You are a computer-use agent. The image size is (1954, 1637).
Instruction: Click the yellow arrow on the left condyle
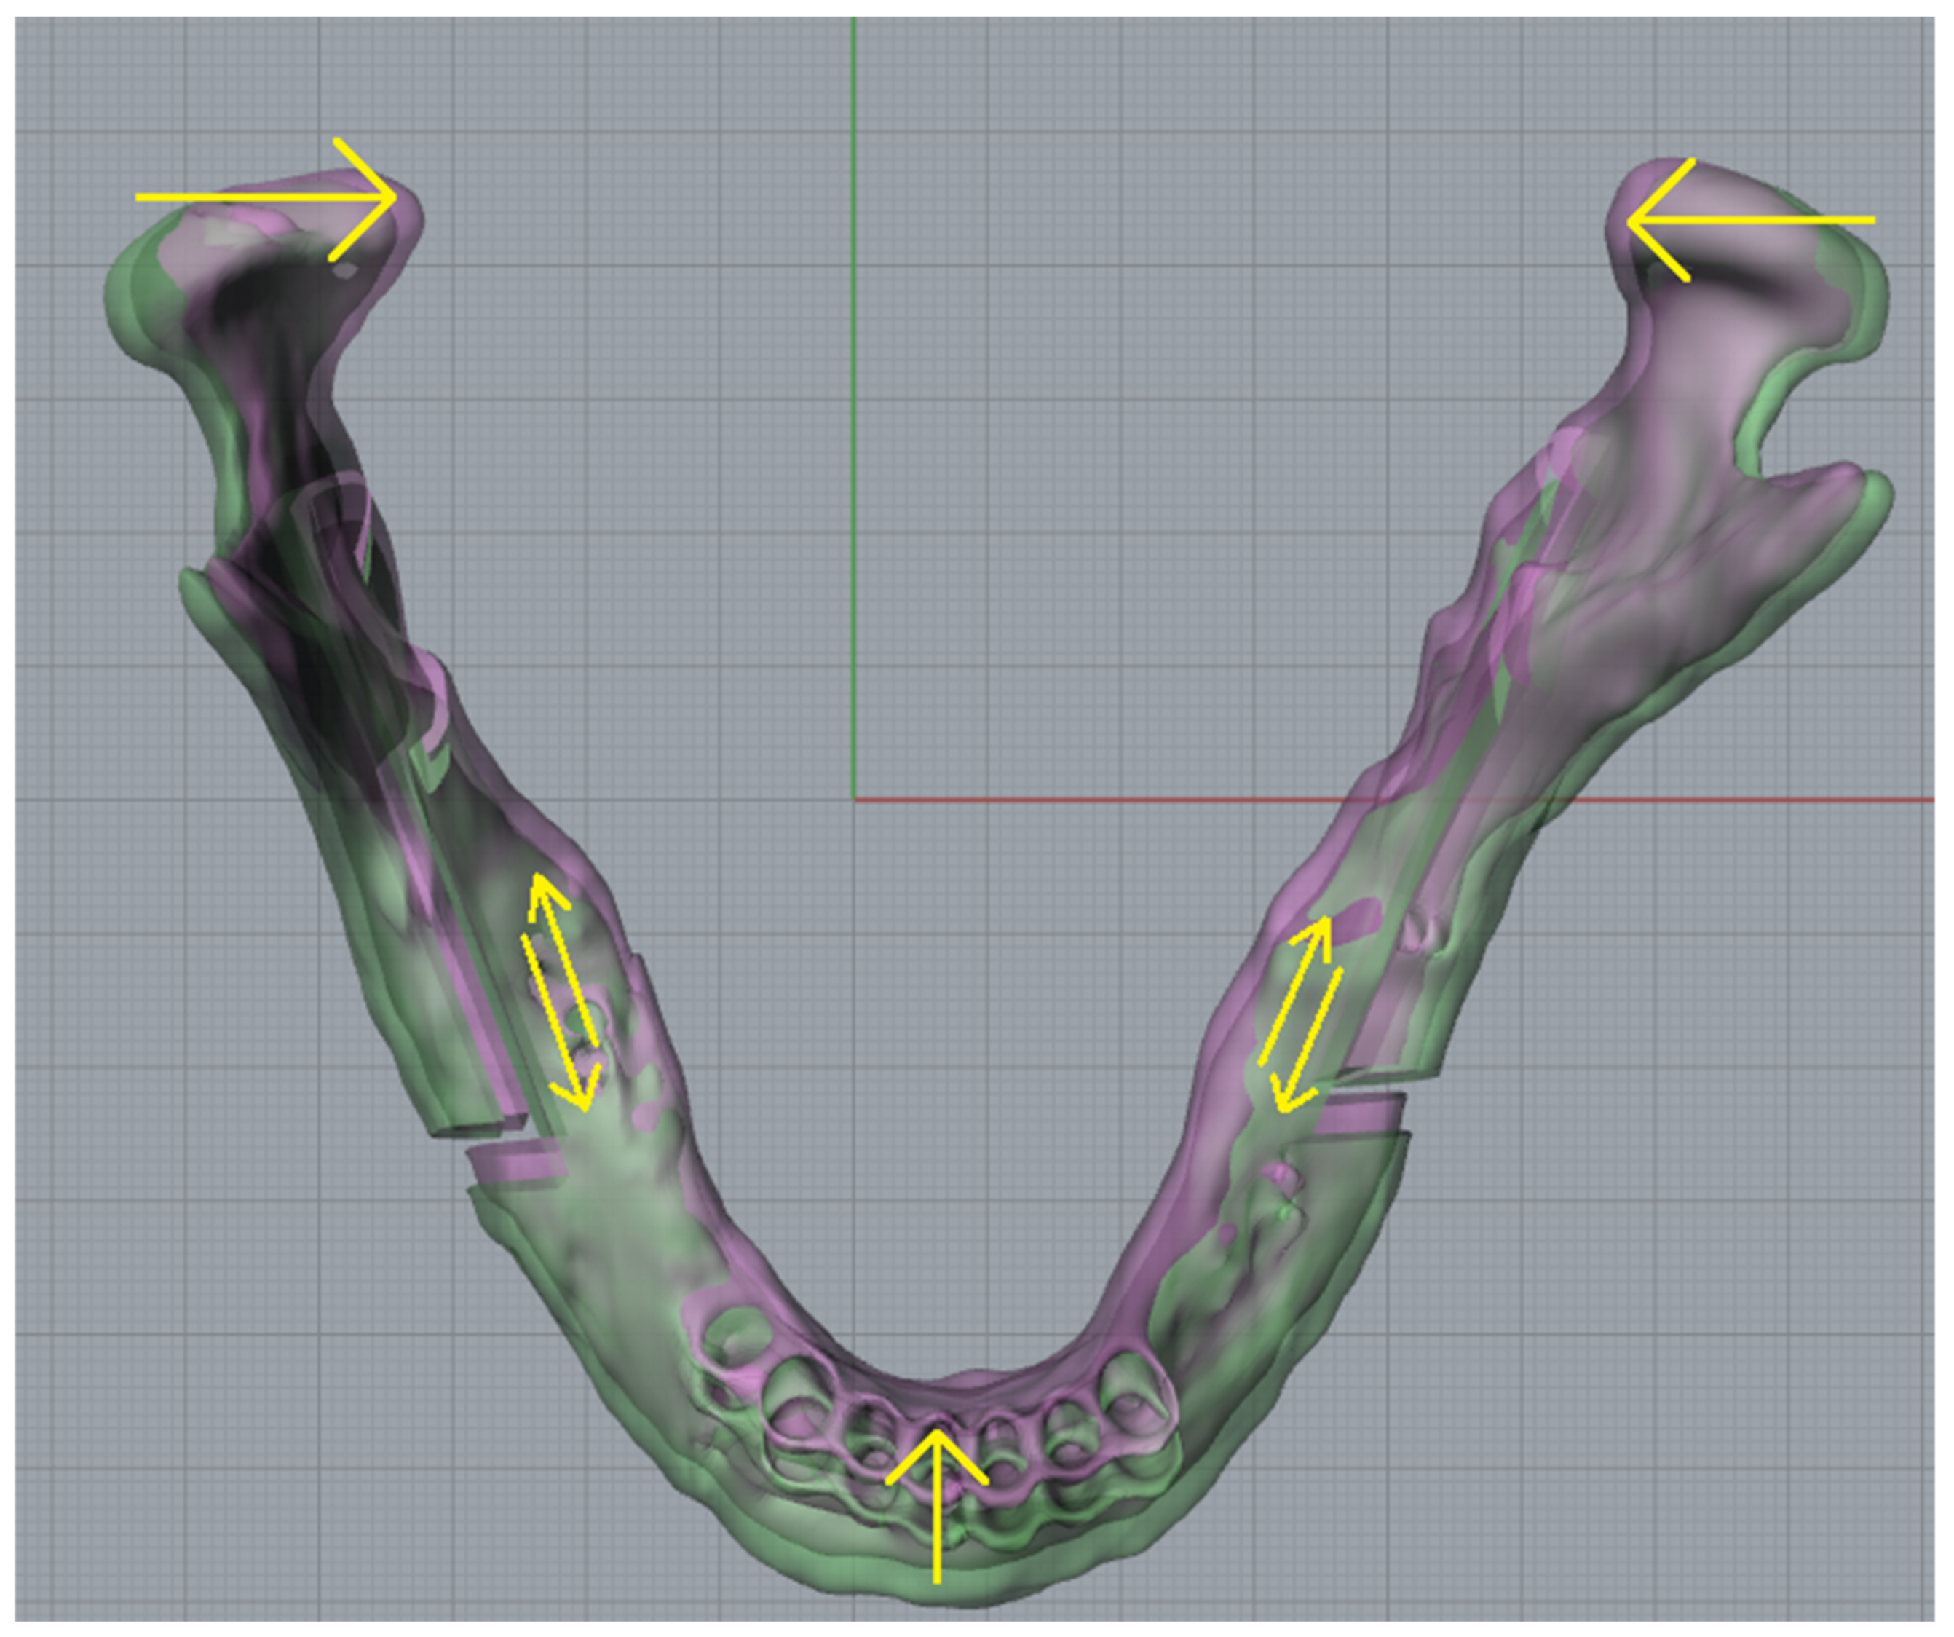[x=261, y=197]
